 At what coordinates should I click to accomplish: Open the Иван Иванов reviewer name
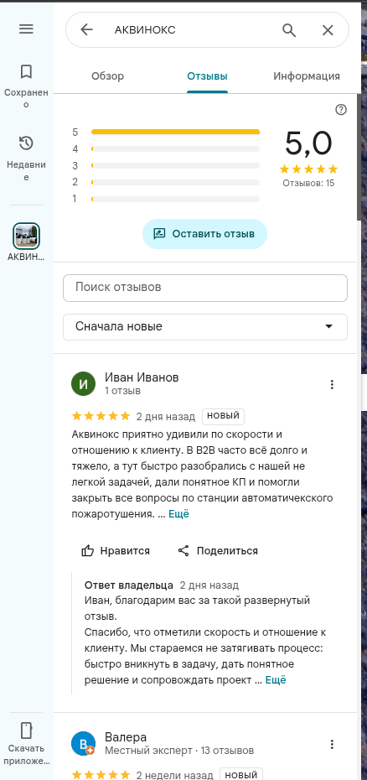tap(142, 377)
